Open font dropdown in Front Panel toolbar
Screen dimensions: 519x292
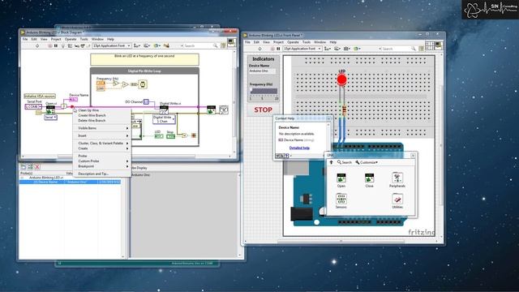point(302,49)
